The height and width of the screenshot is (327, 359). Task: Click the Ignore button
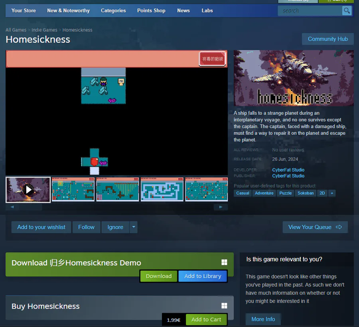tap(115, 227)
